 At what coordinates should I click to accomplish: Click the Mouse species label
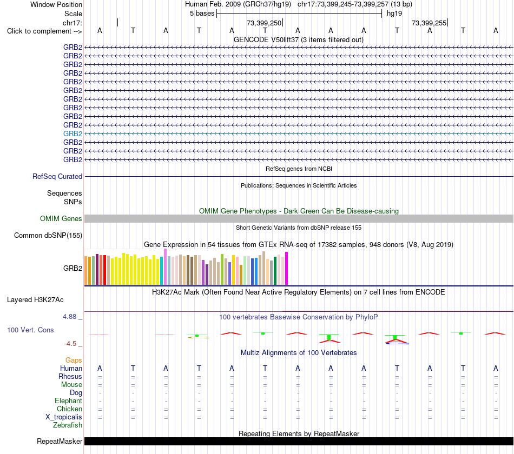click(72, 385)
